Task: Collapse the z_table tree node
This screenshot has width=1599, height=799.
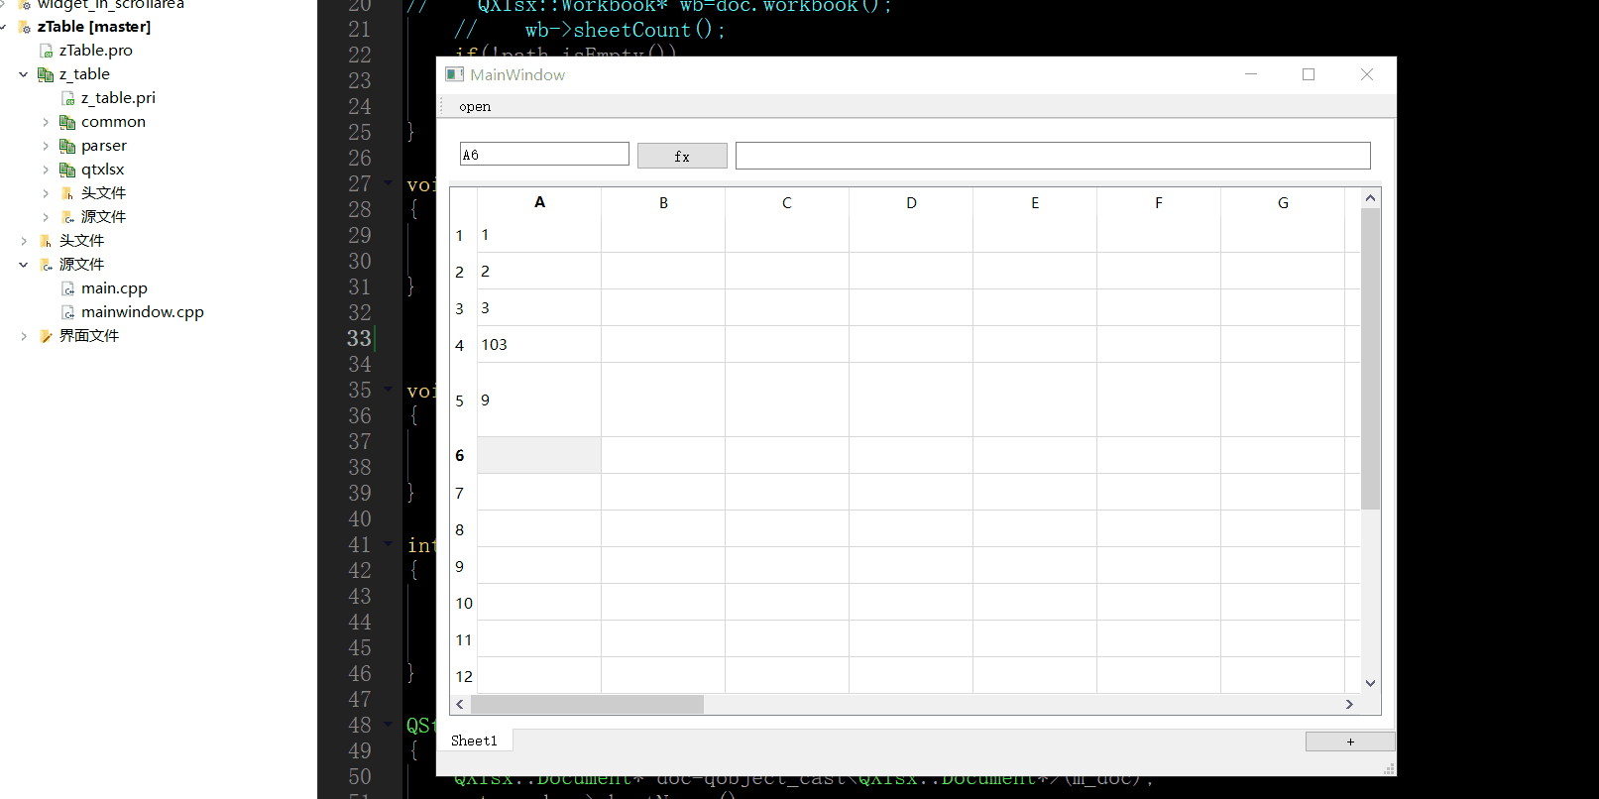Action: tap(24, 74)
